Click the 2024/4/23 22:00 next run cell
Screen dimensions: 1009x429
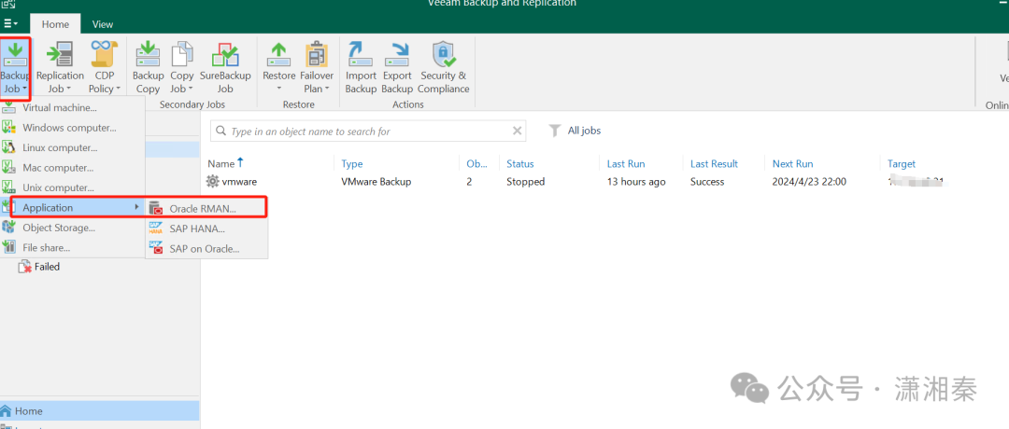click(x=809, y=182)
